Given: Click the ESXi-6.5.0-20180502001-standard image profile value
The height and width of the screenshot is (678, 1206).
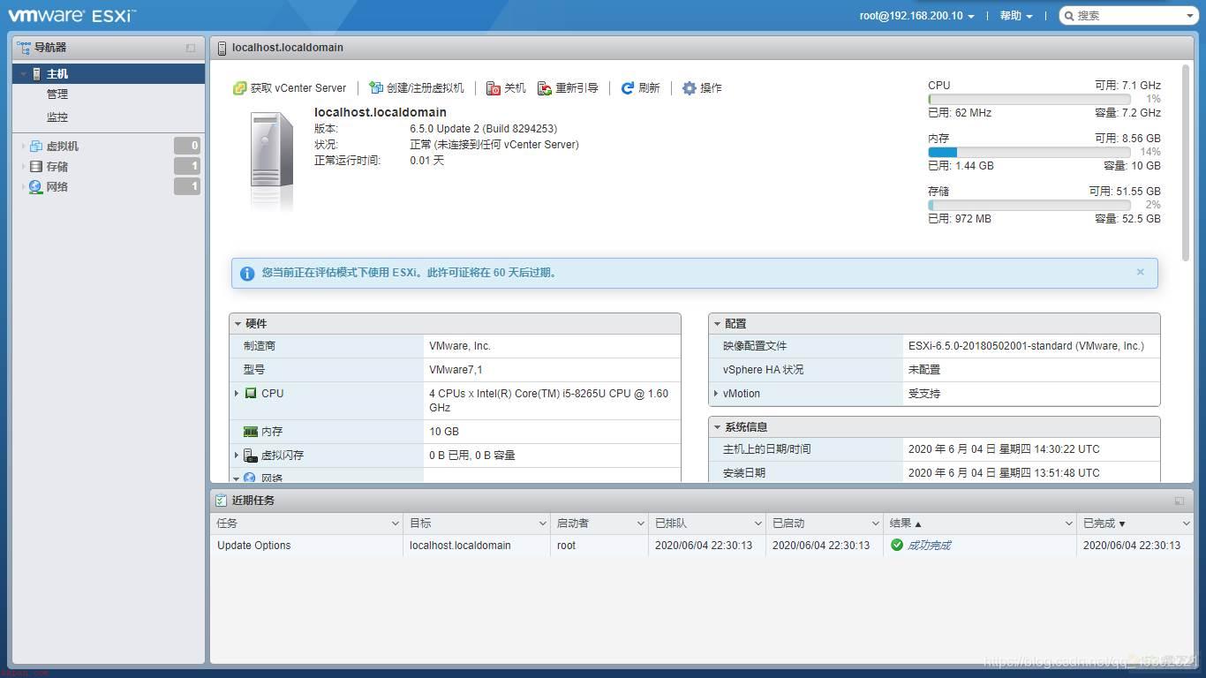Looking at the screenshot, I should [x=1026, y=346].
